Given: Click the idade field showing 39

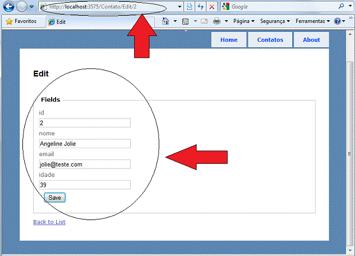Looking at the screenshot, I should [85, 185].
